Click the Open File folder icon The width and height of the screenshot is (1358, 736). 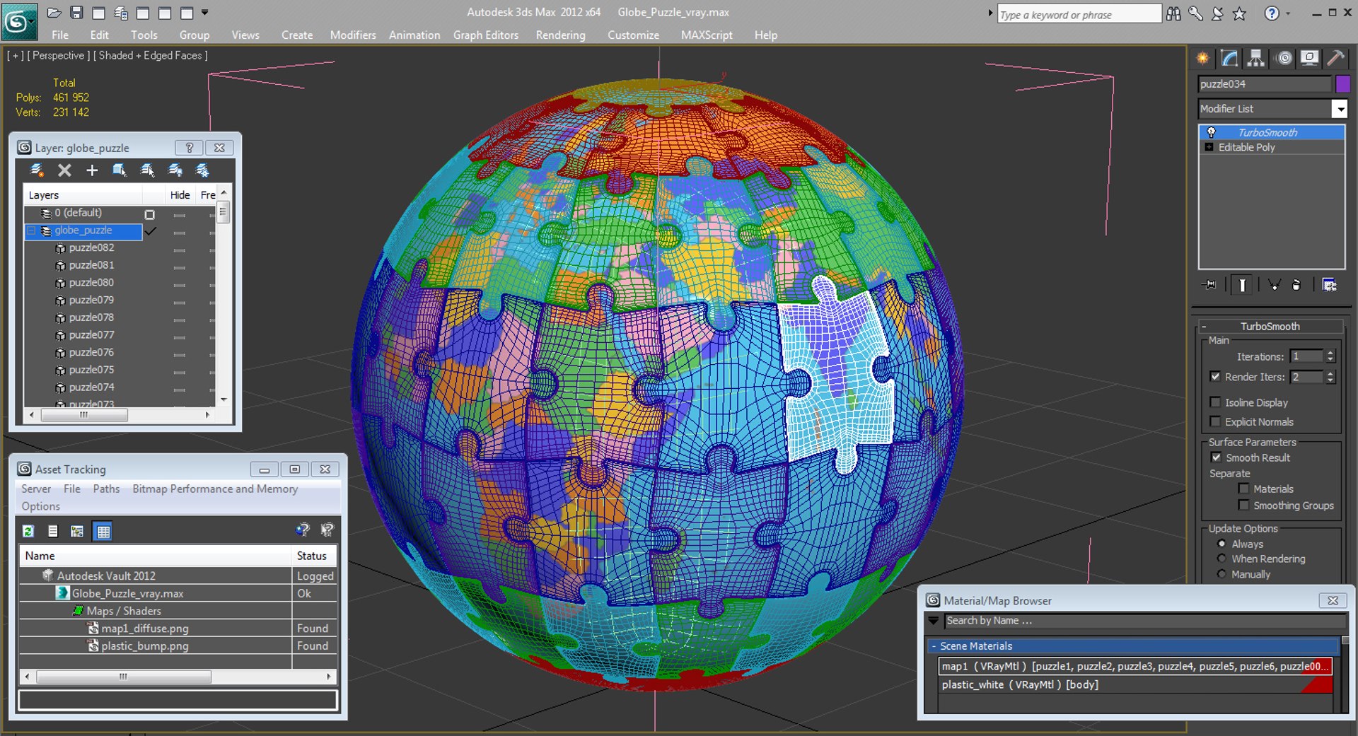coord(54,13)
